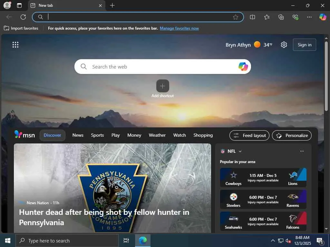
Task: Open the Shopping tab
Action: (x=203, y=135)
